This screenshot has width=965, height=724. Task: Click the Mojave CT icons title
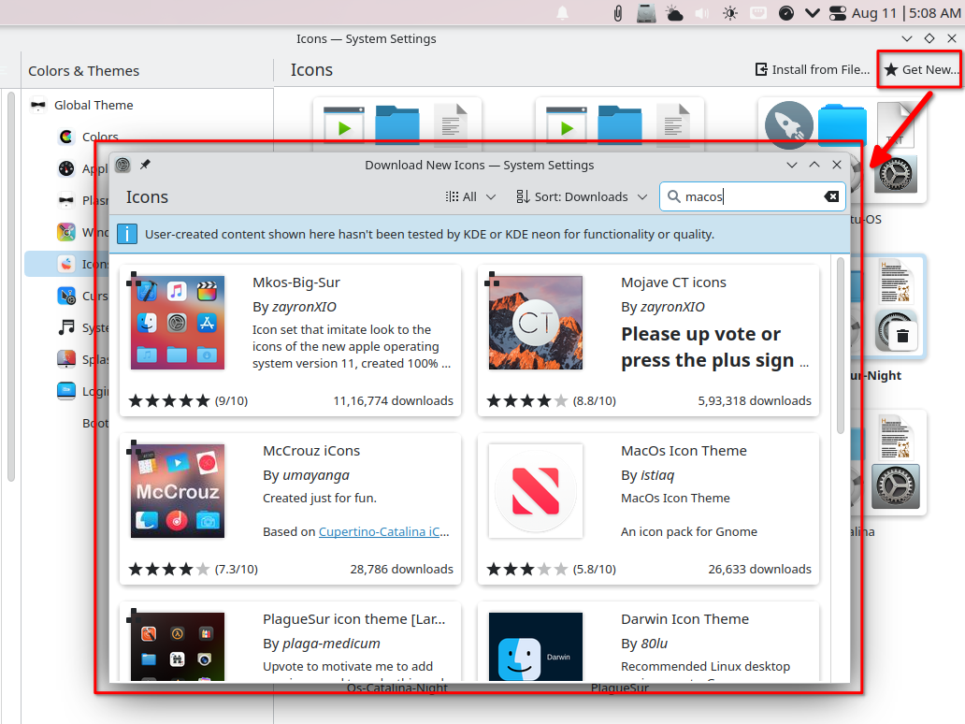click(673, 282)
